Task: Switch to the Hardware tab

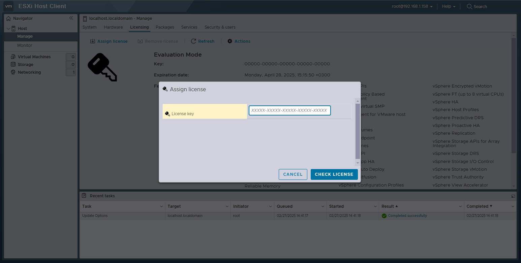Action: (113, 27)
